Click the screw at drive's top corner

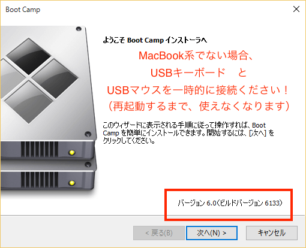[x=79, y=29]
